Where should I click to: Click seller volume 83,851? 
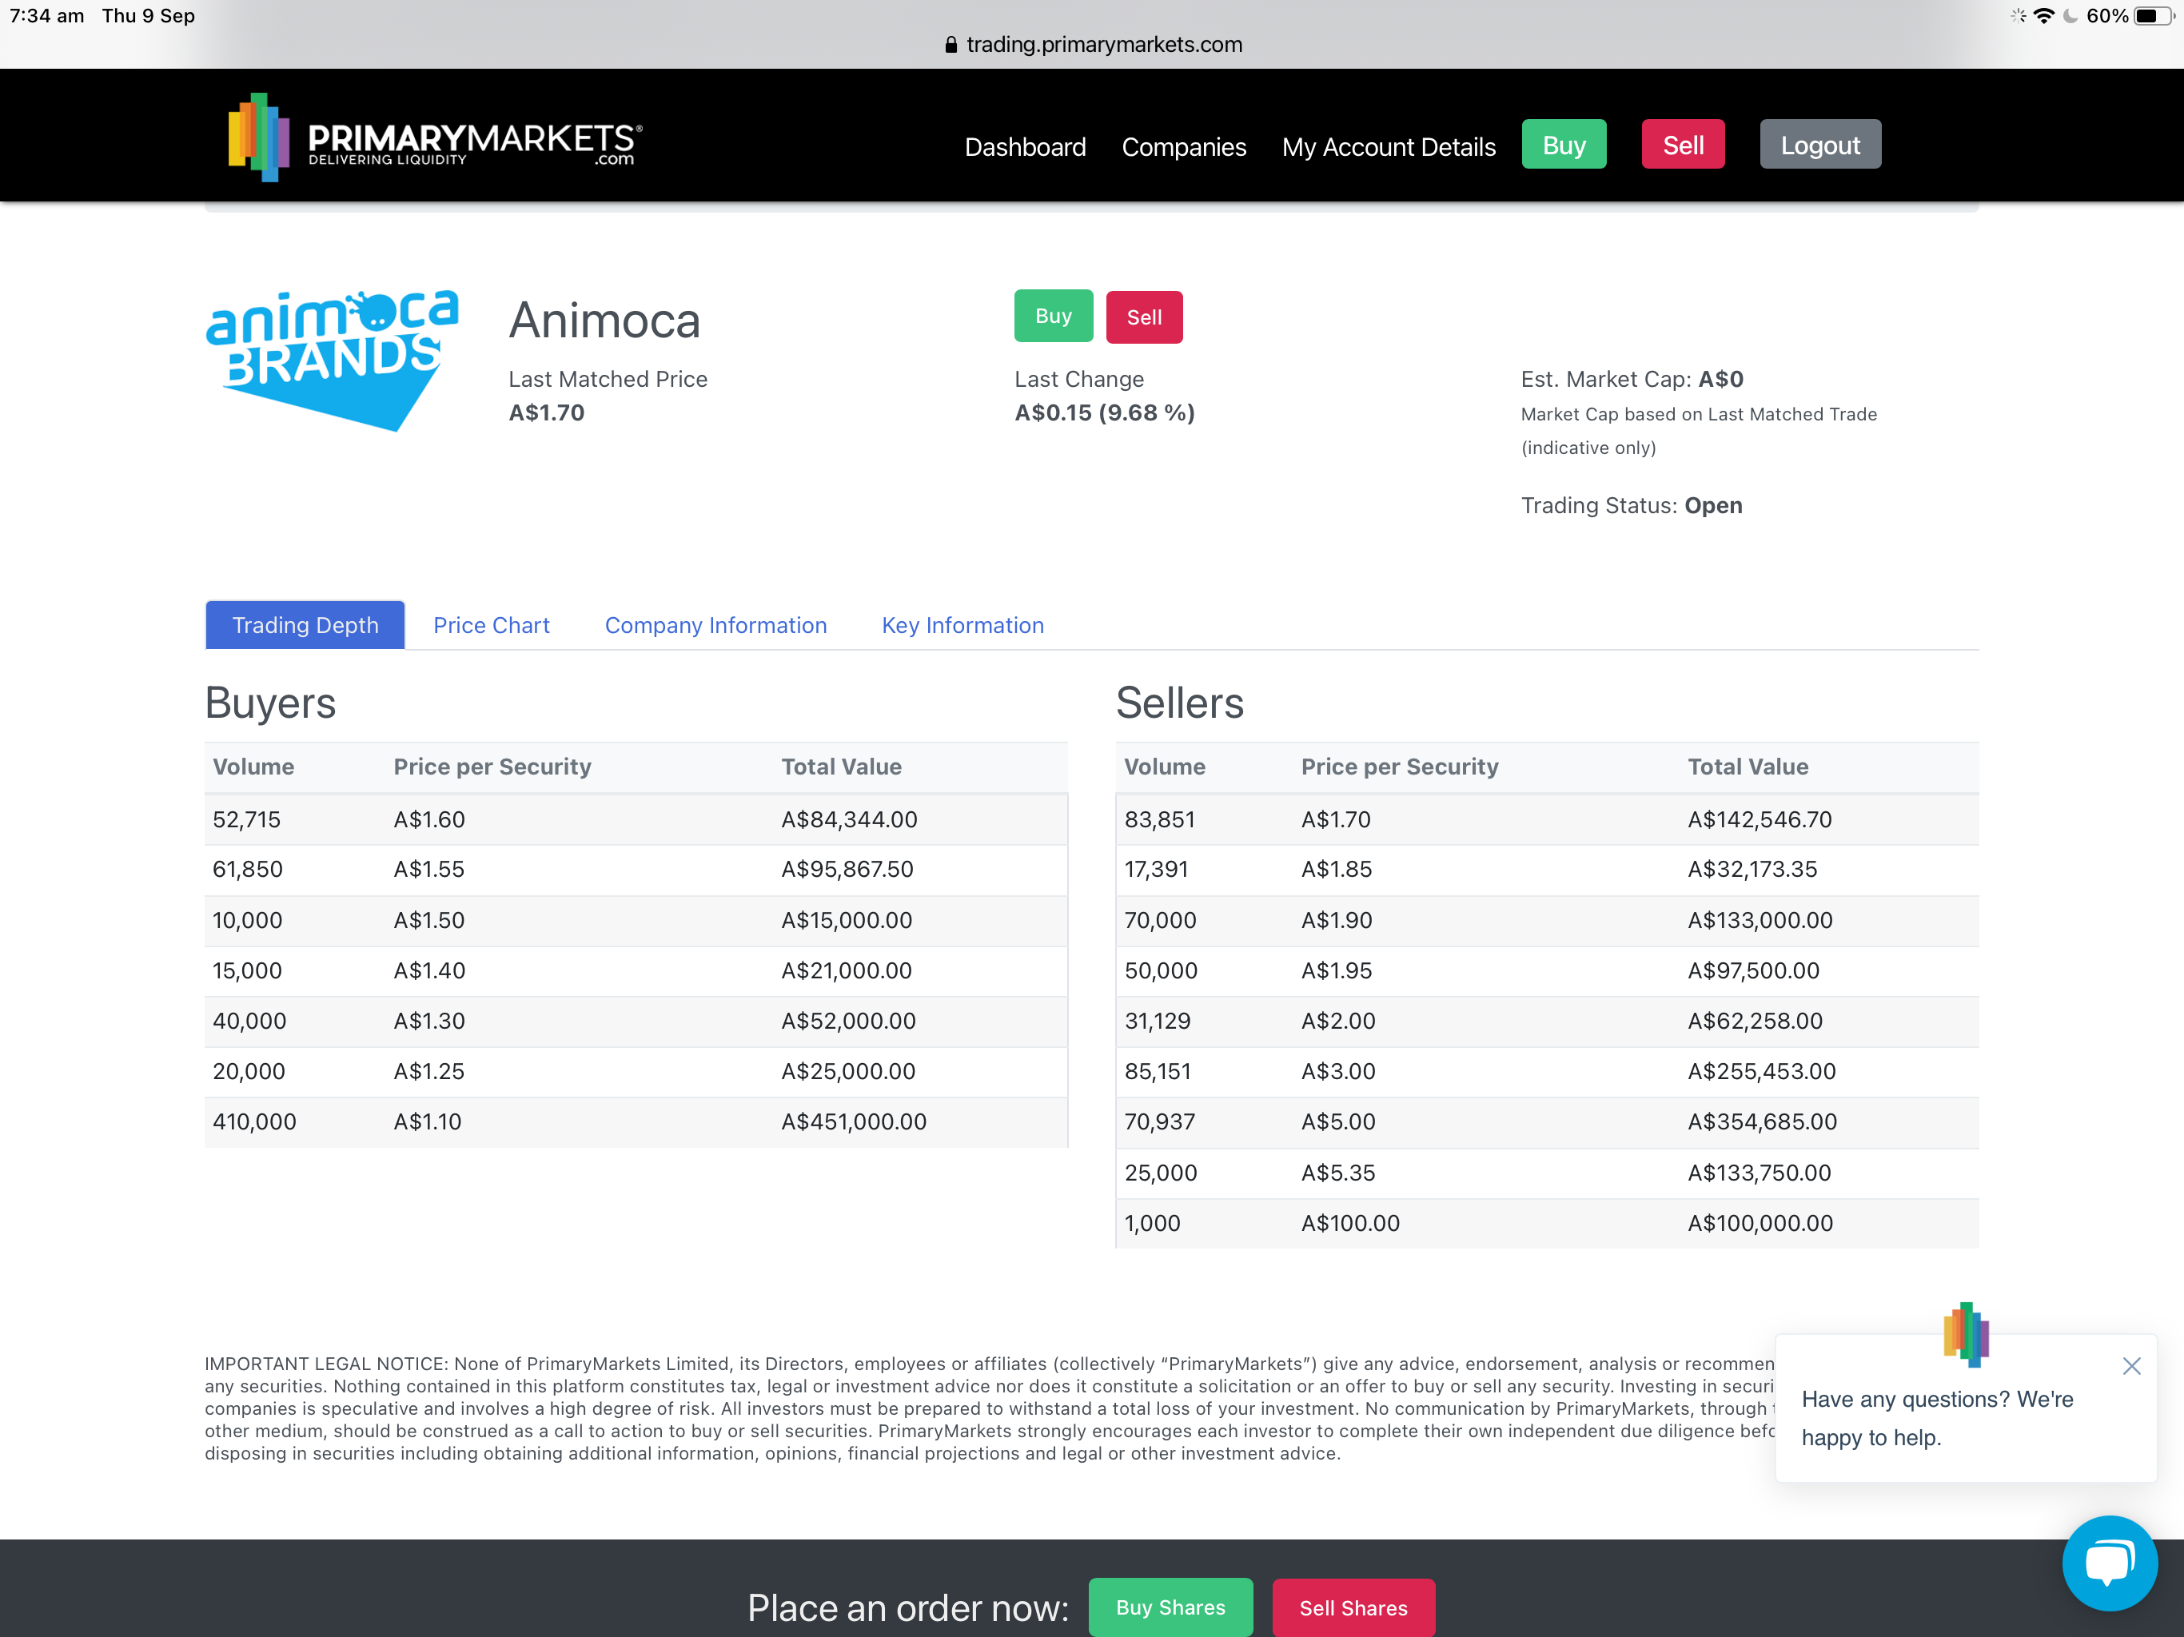point(1159,818)
